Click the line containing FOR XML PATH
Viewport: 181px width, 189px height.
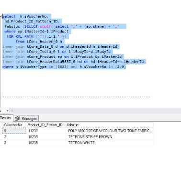point(36,36)
